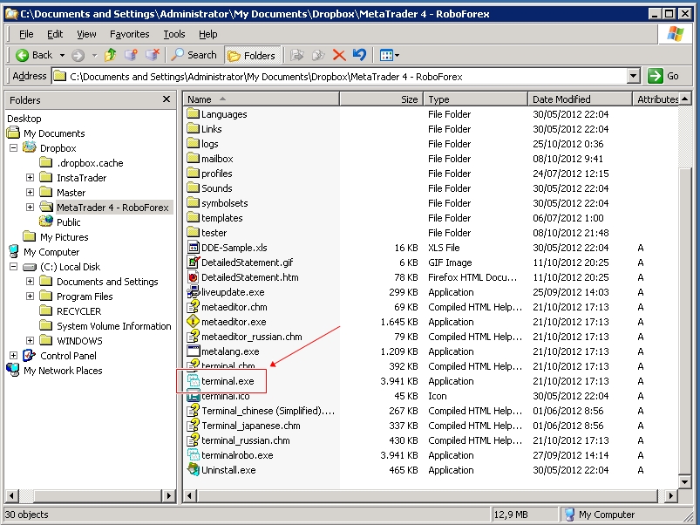This screenshot has height=525, width=700.
Task: Select the DetailedStatement.htm Firefox icon
Action: coord(193,276)
